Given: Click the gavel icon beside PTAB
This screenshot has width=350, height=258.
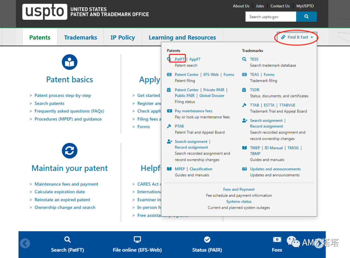Looking at the screenshot, I should [169, 126].
